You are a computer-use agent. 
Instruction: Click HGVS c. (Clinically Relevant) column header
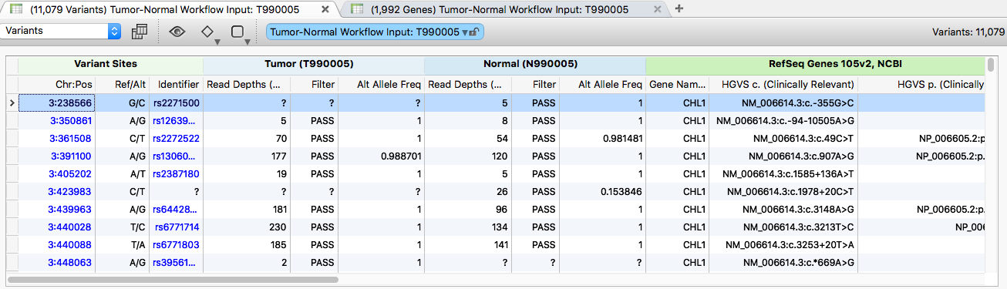[783, 84]
